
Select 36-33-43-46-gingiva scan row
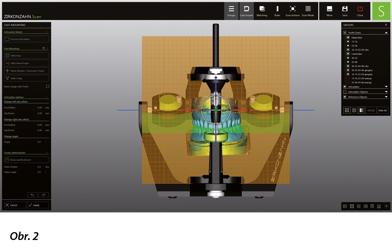point(362,70)
